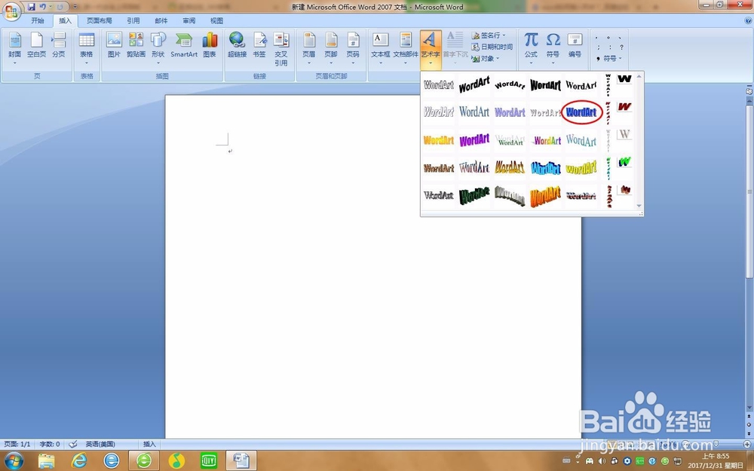The height and width of the screenshot is (471, 754).
Task: Open the Object (对象) dropdown
Action: (x=486, y=58)
